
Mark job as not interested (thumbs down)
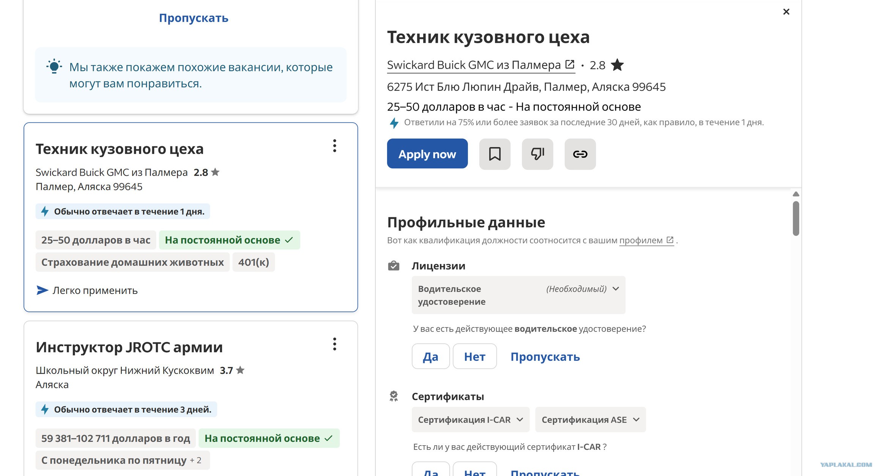coord(537,154)
